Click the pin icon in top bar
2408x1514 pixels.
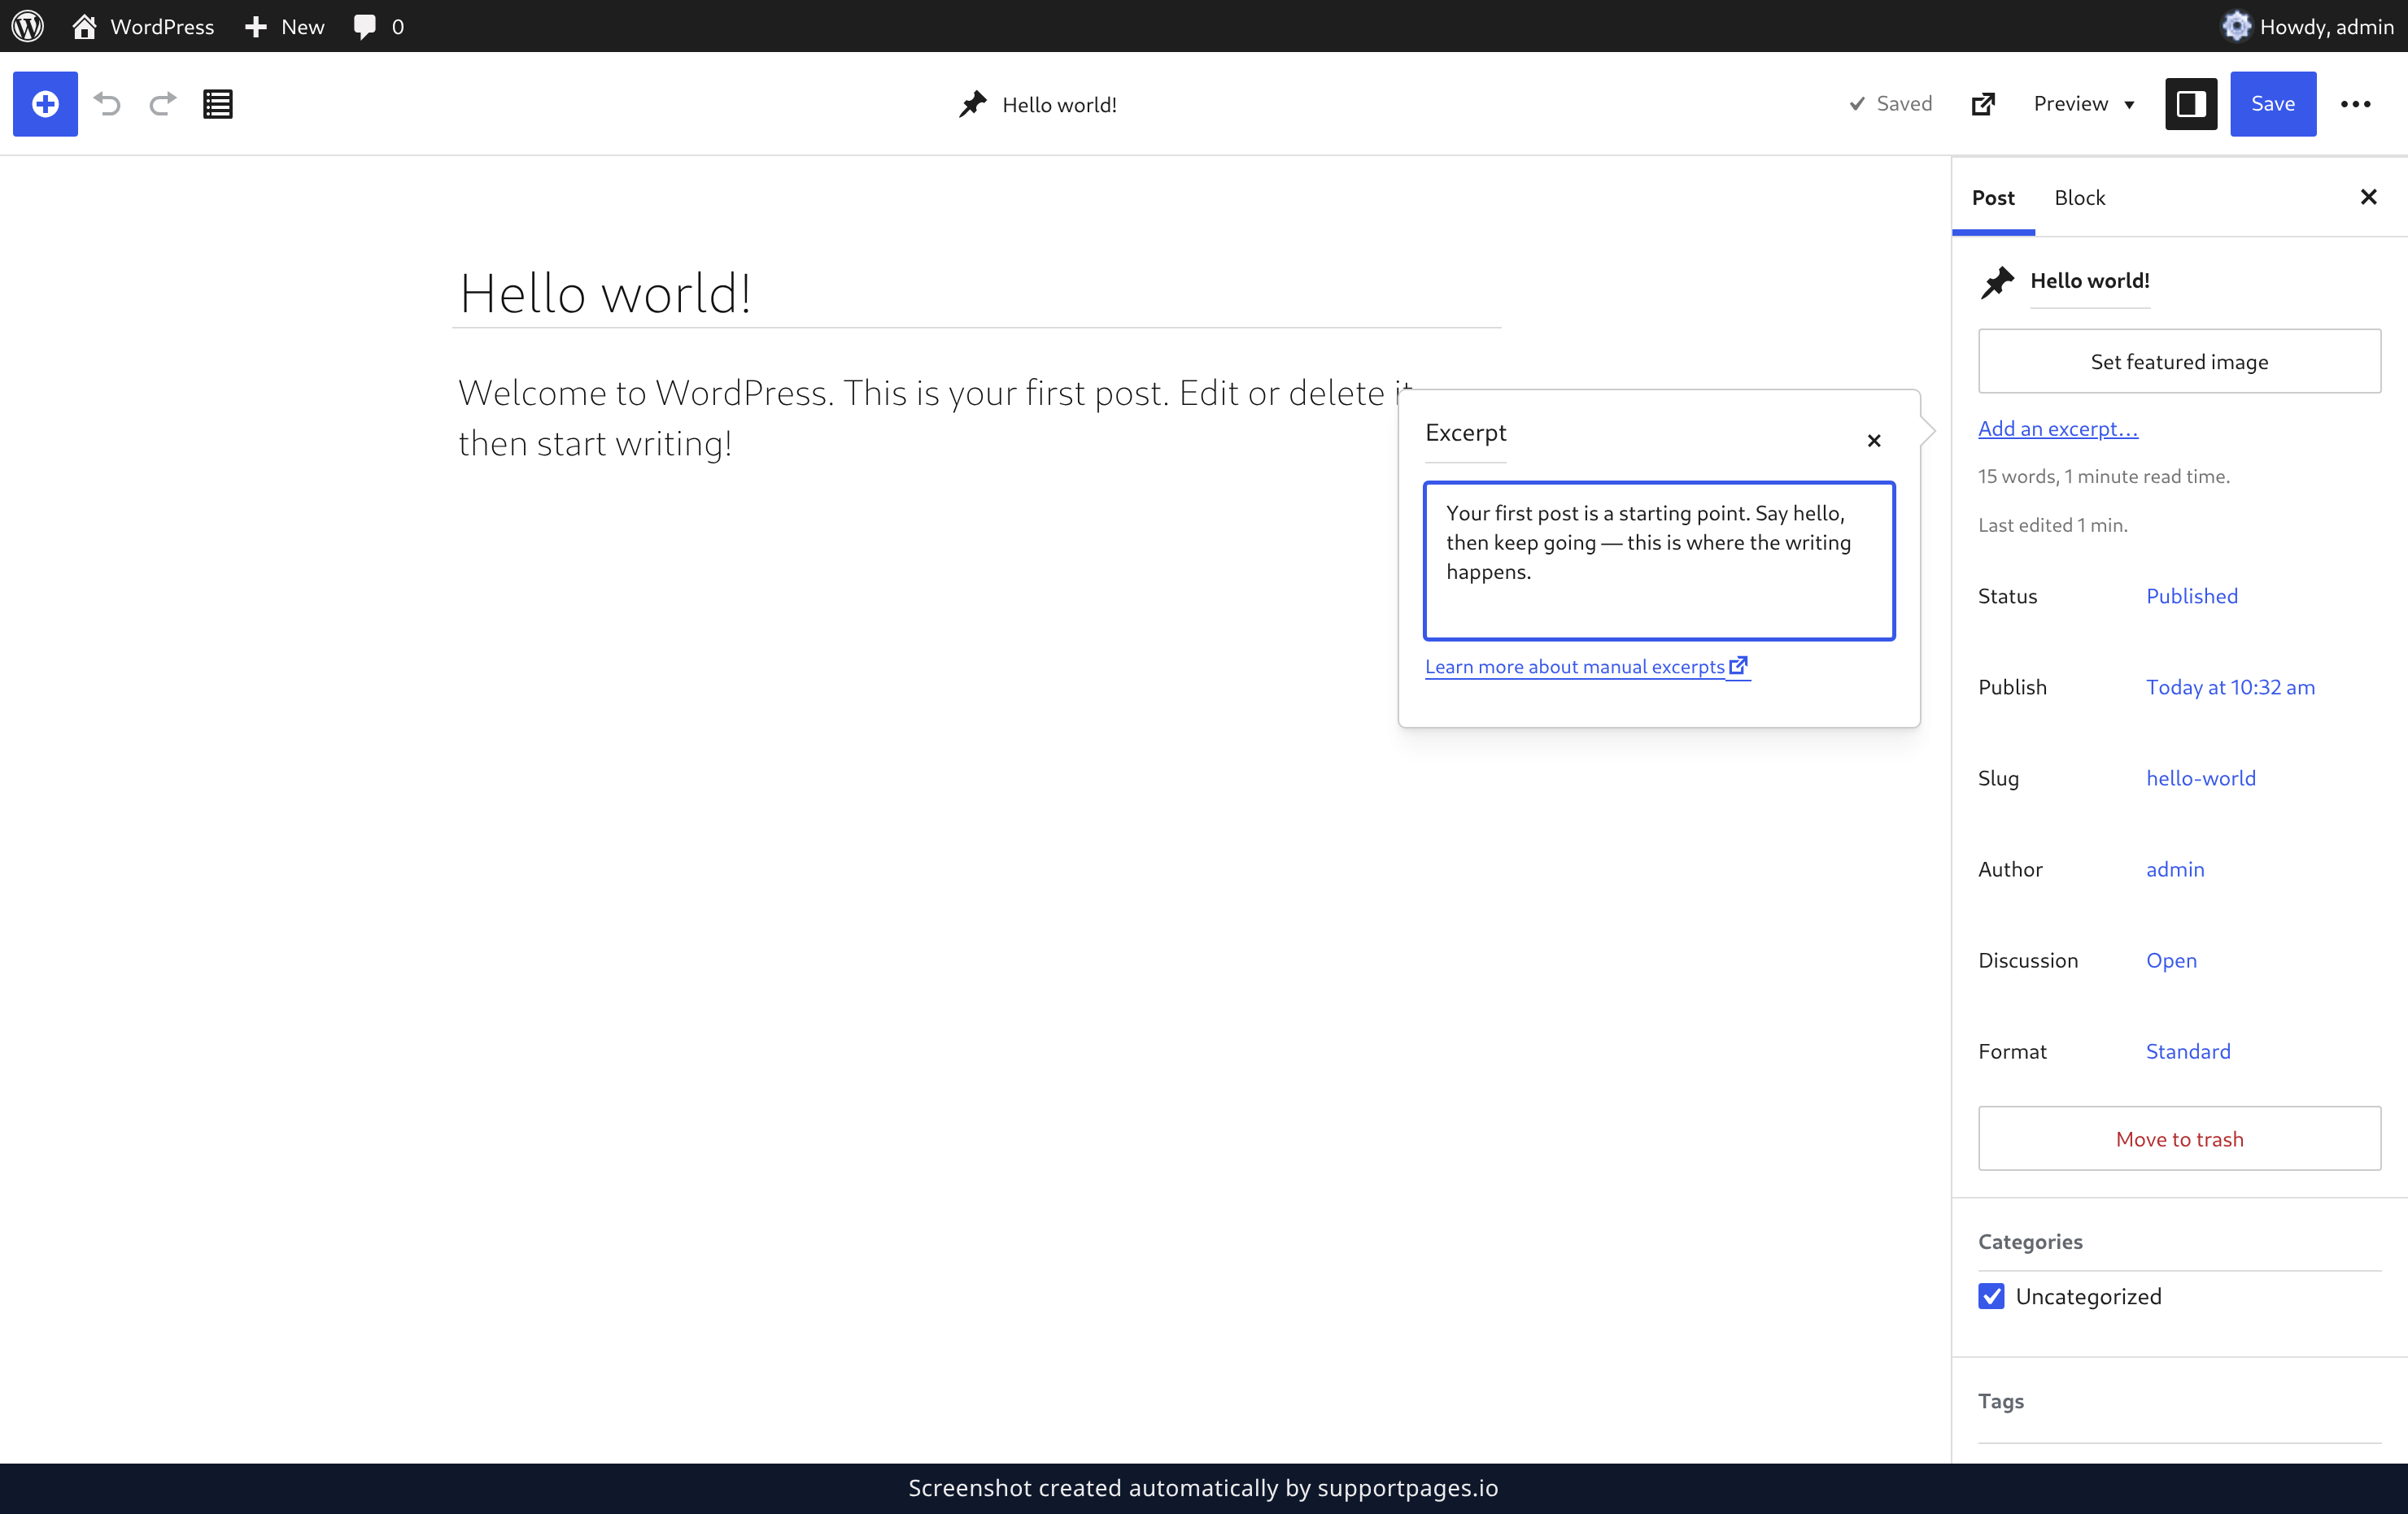coord(972,105)
